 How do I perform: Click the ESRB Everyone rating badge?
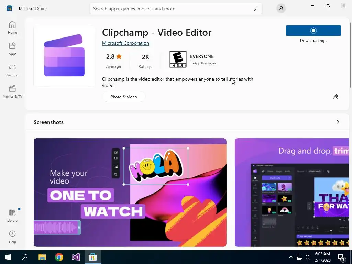click(178, 59)
